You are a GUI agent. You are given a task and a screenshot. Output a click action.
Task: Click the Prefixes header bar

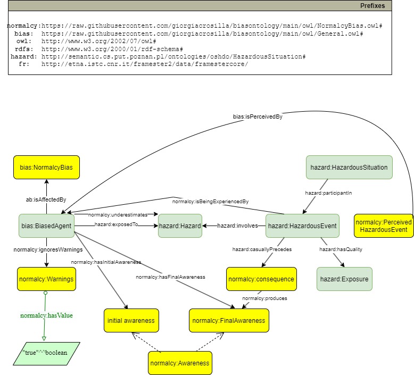click(200, 6)
